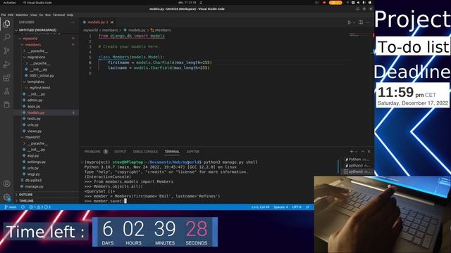Open myfirst.html in the explorer

(39, 88)
